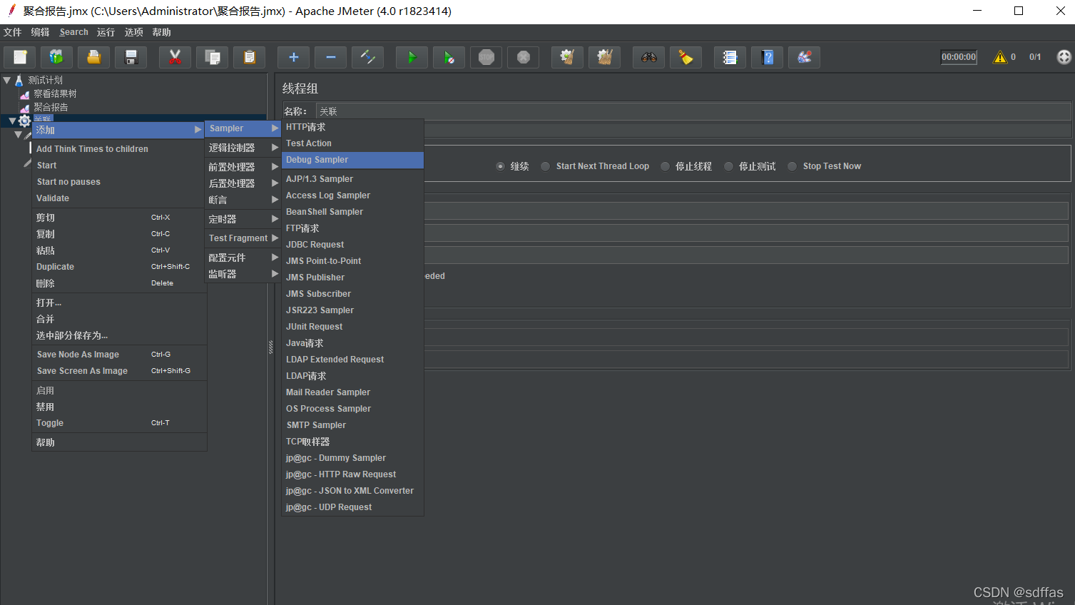
Task: Select Start Next Thread Loop radio button
Action: pyautogui.click(x=545, y=166)
